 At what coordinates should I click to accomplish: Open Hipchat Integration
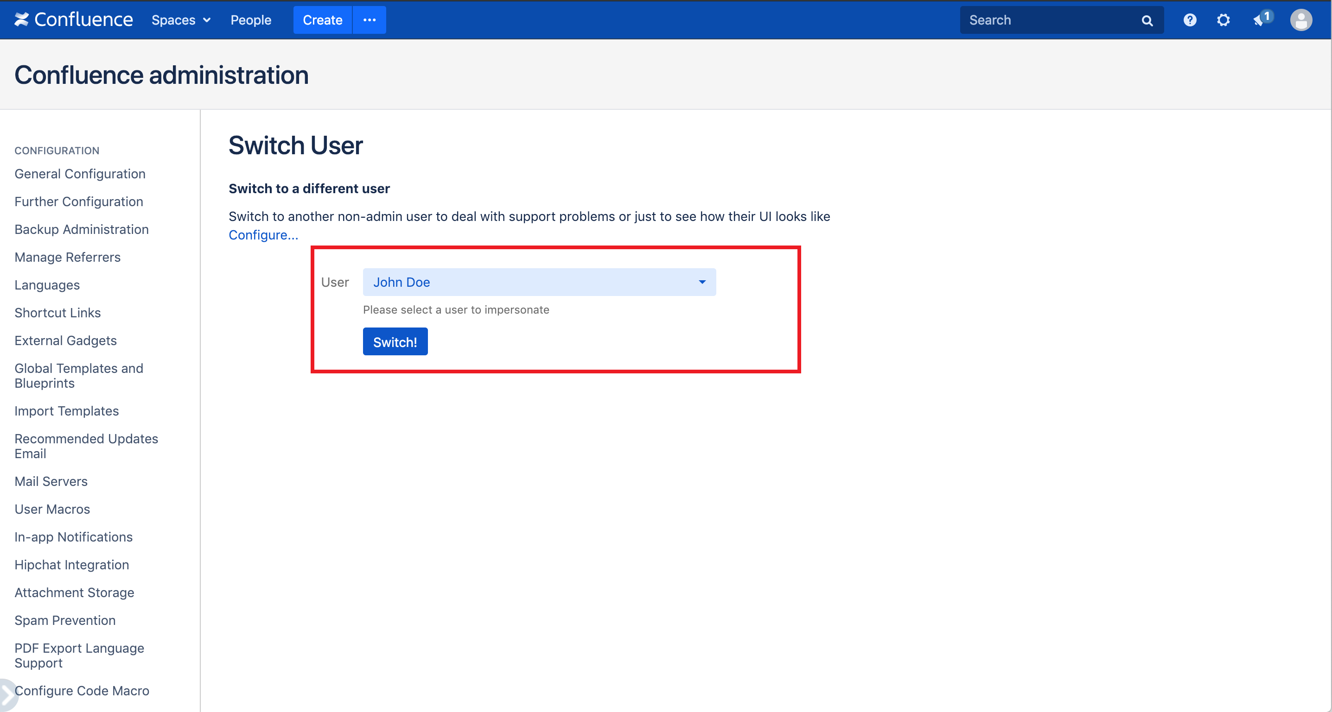pos(72,565)
